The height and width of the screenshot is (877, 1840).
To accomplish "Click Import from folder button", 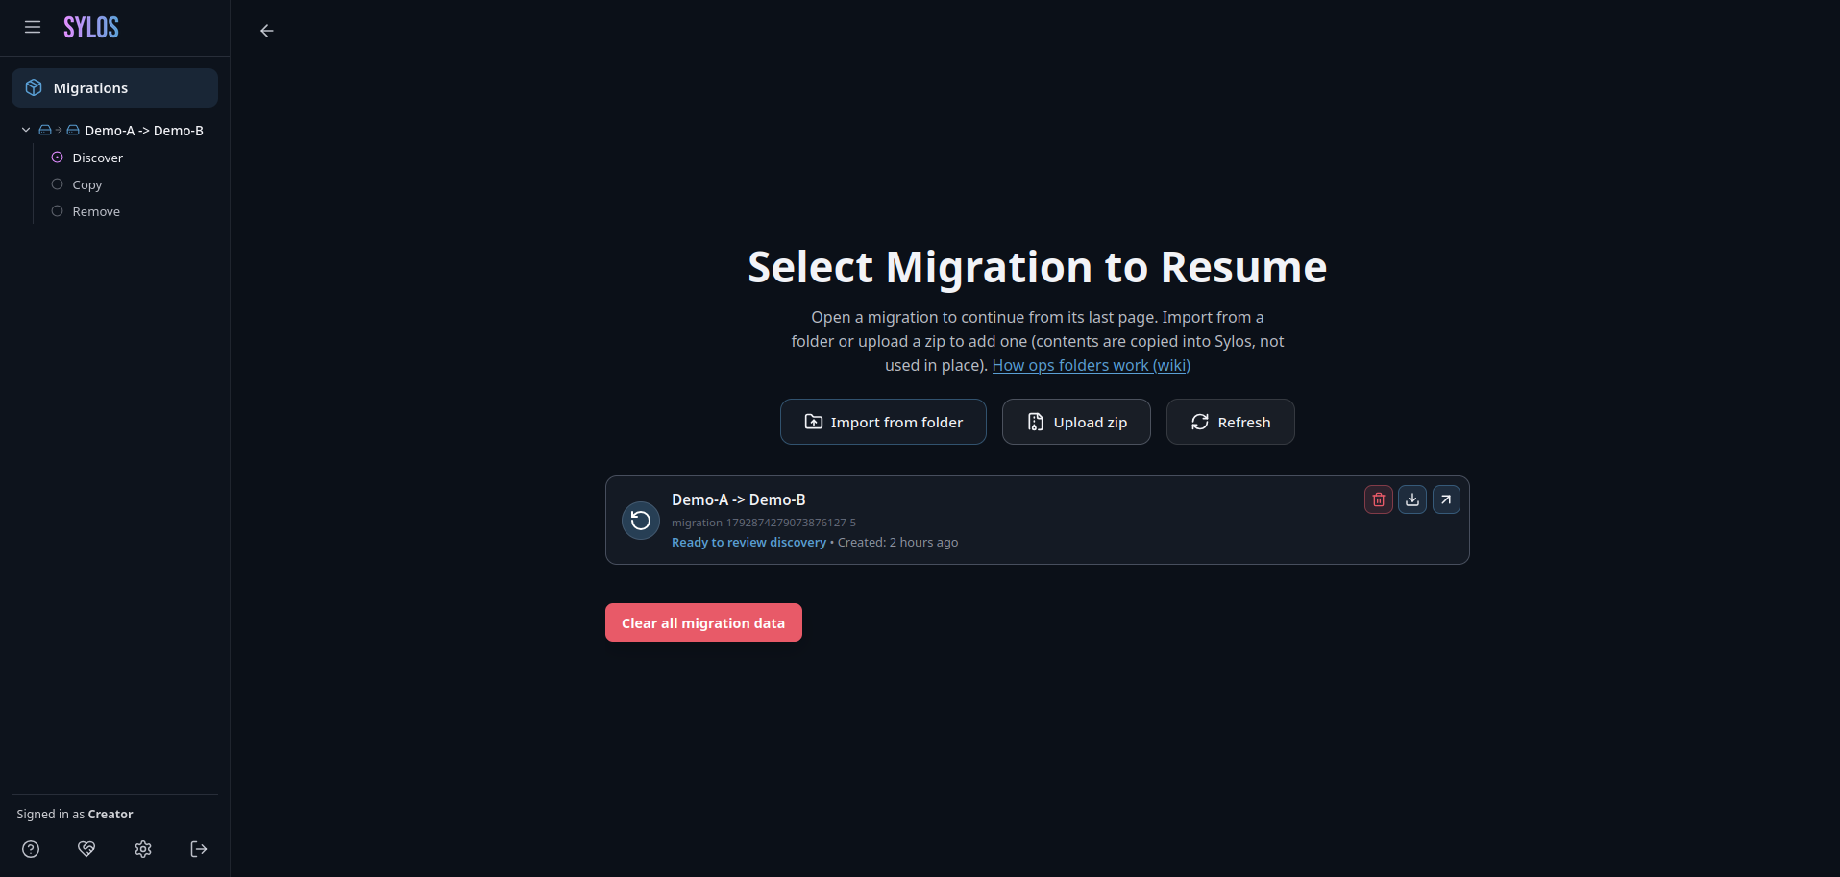I will [x=883, y=422].
